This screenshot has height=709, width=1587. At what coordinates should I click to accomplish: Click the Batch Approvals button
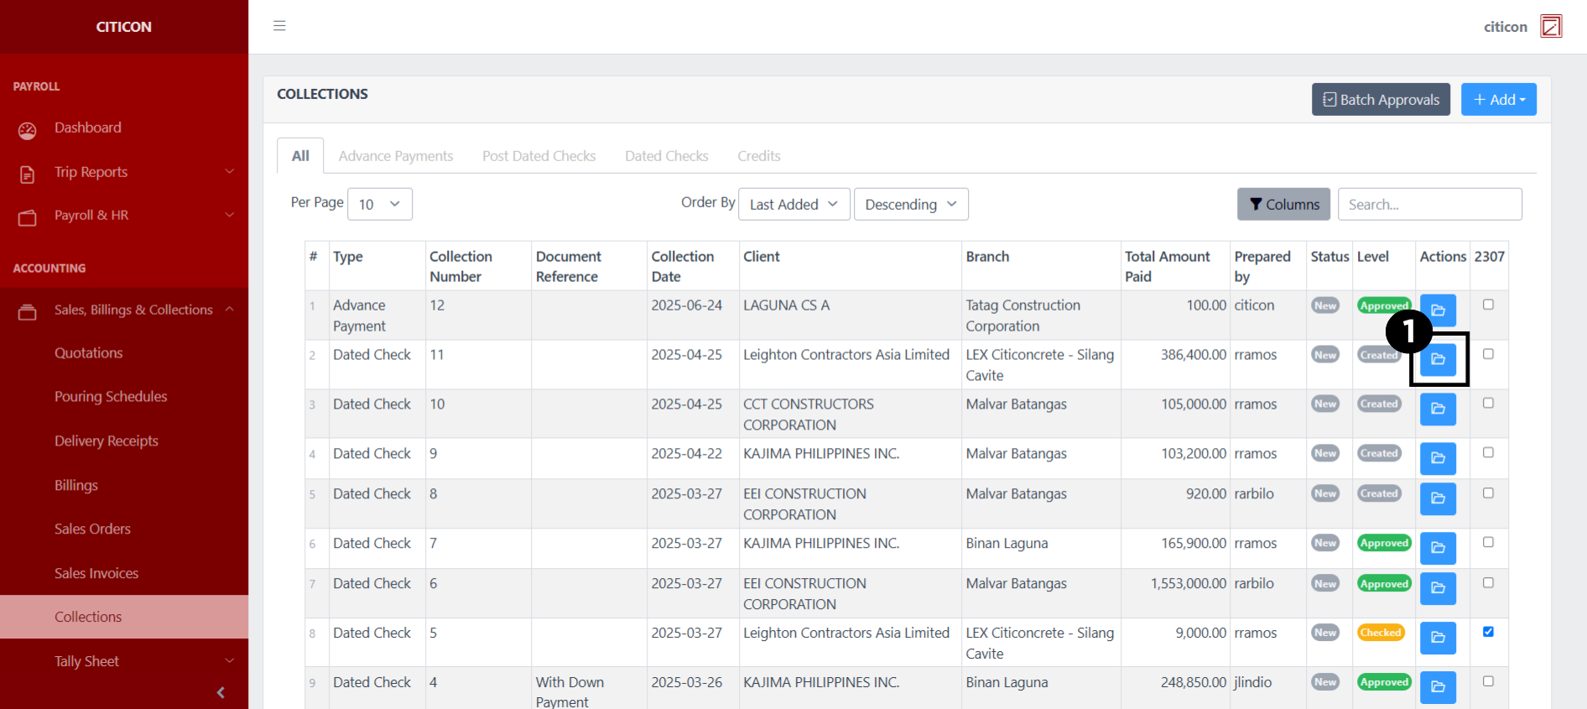coord(1380,100)
